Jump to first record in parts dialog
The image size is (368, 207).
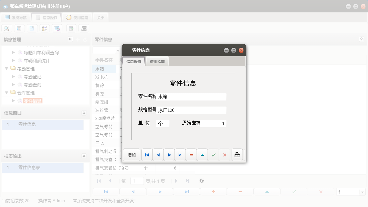(x=147, y=154)
